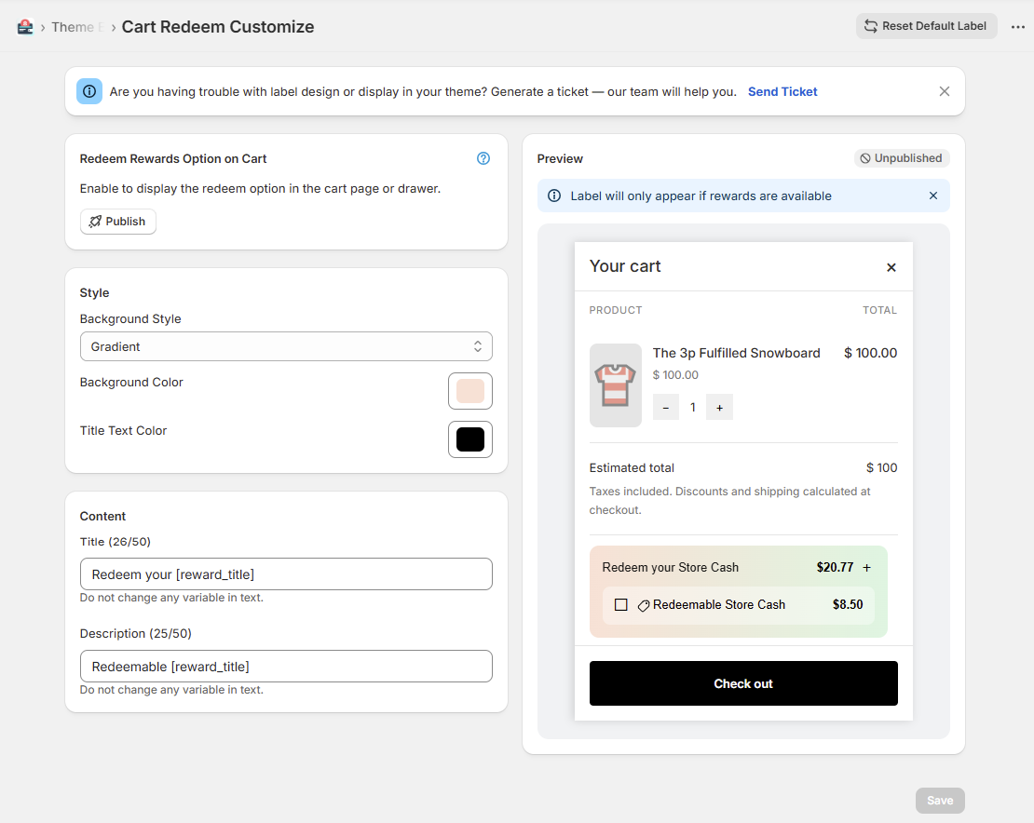Click the app logo in the breadcrumb
Viewport: 1034px width, 823px height.
(x=24, y=26)
